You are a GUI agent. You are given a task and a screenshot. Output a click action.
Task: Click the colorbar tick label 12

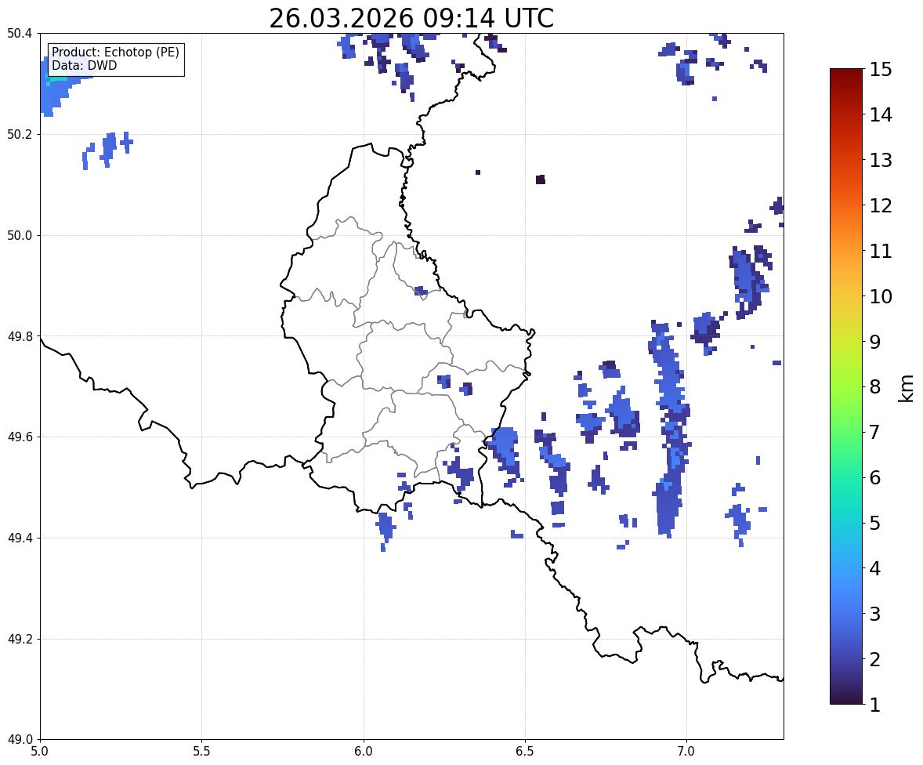pos(881,205)
